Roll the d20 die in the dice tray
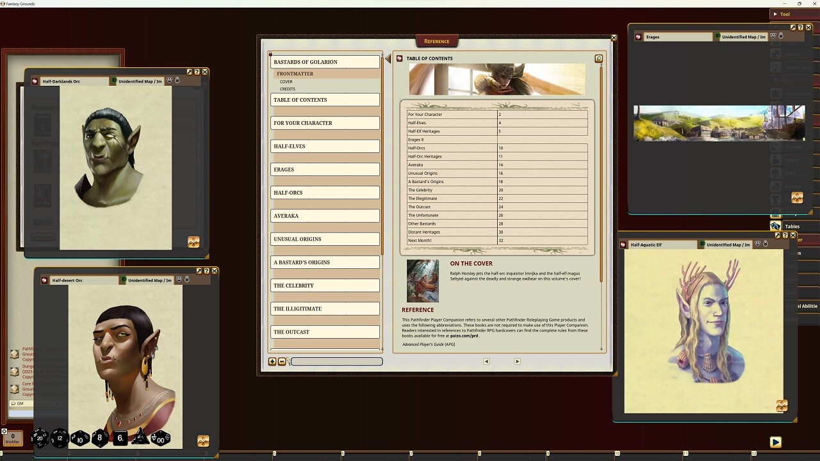This screenshot has height=461, width=820. click(x=40, y=438)
